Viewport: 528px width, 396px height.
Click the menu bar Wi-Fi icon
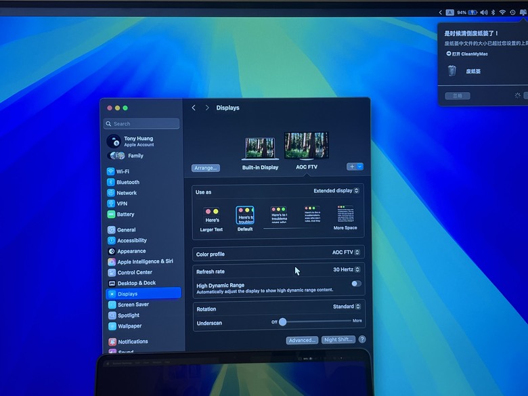(502, 12)
